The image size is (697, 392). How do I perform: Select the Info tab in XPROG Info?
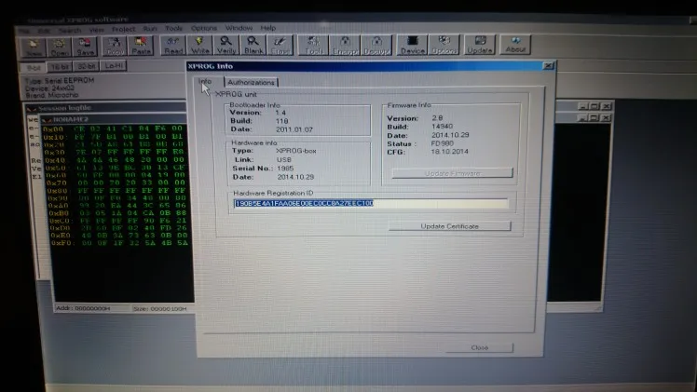(x=205, y=81)
